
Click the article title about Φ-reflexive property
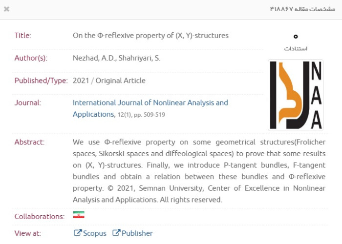coord(150,35)
